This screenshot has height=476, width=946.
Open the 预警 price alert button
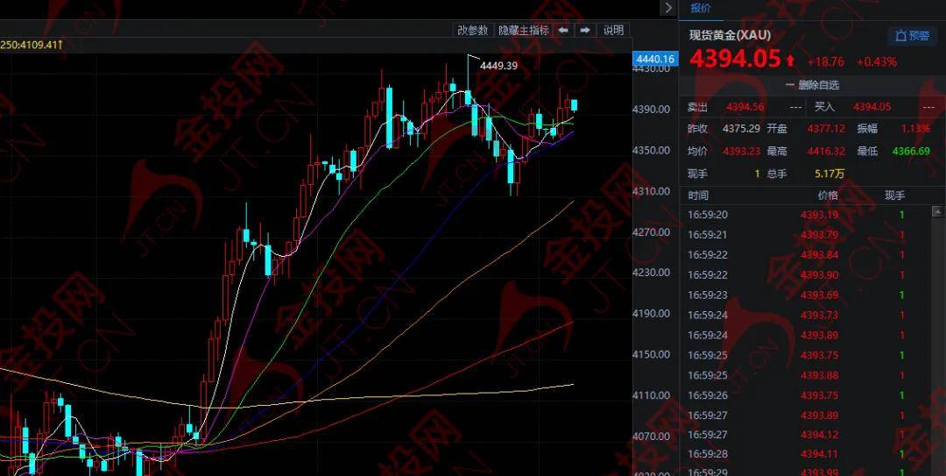click(912, 36)
